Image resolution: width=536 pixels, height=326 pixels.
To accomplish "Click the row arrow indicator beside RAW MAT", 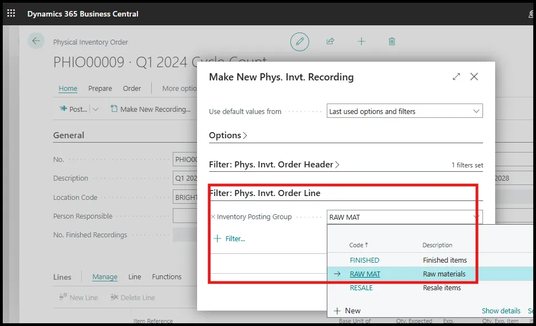I will click(x=337, y=274).
